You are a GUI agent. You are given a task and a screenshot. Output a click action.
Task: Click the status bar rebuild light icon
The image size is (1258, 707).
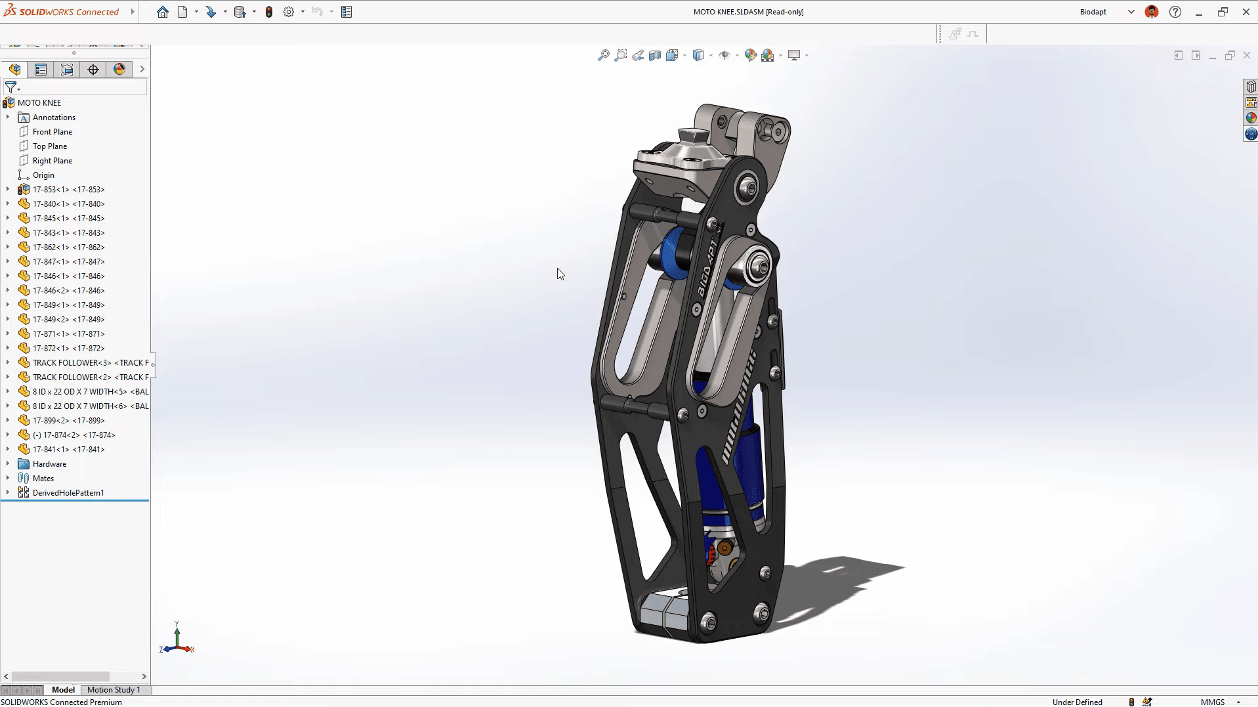point(1131,702)
